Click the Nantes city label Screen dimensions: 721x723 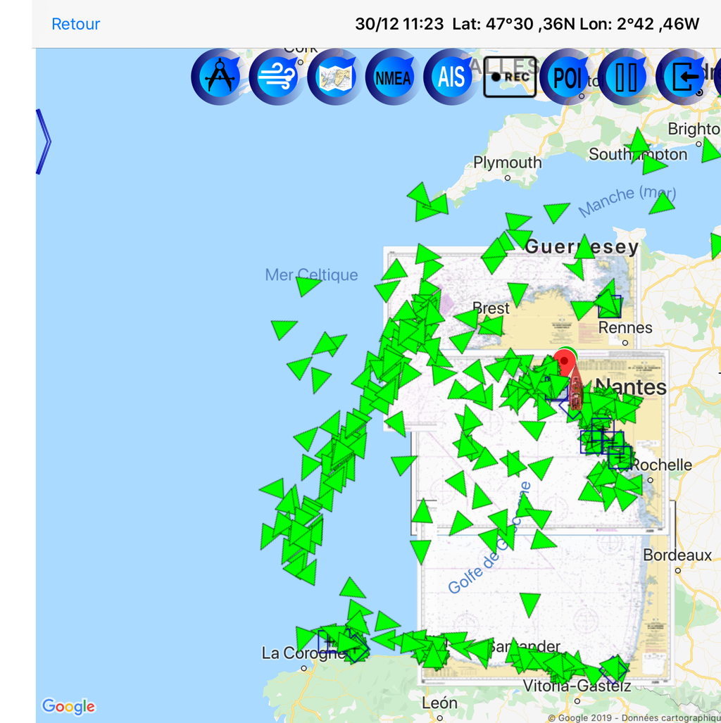click(631, 387)
